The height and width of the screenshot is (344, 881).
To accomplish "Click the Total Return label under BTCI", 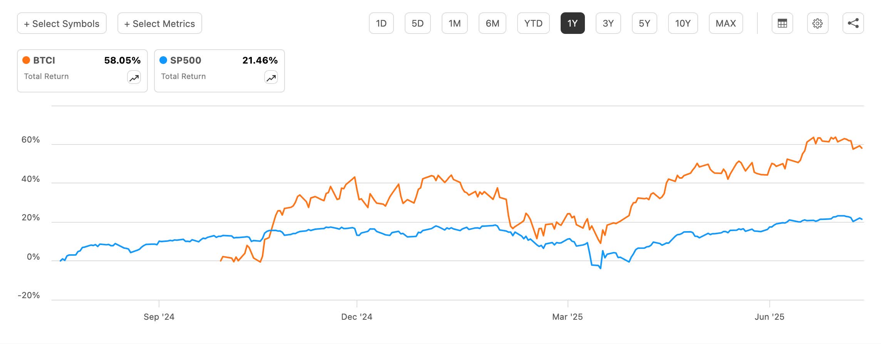I will [46, 76].
